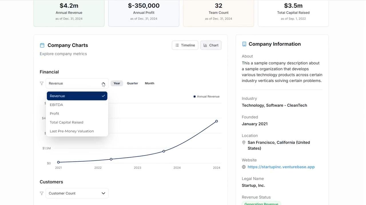The image size is (366, 205).
Task: Click the last 2024 data point on chart
Action: point(216,121)
